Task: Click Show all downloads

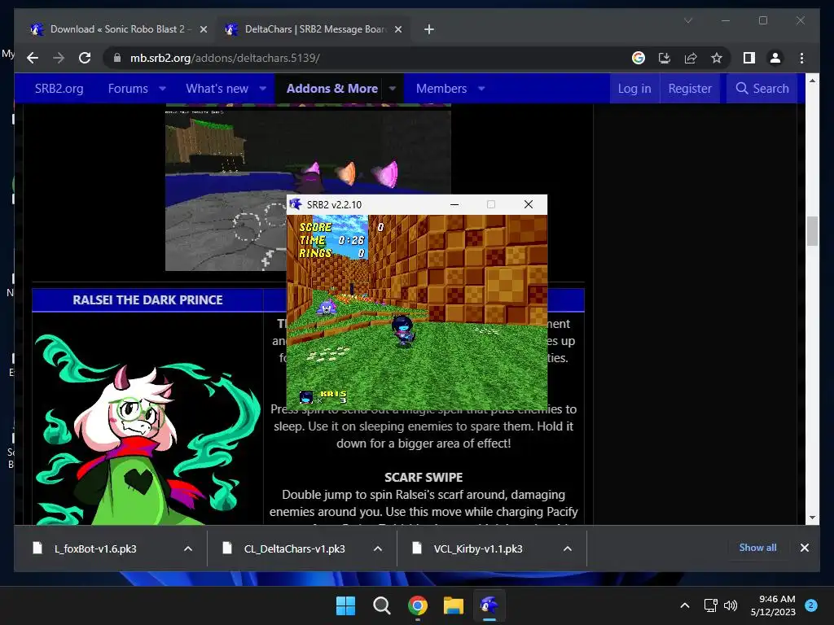Action: pyautogui.click(x=757, y=548)
